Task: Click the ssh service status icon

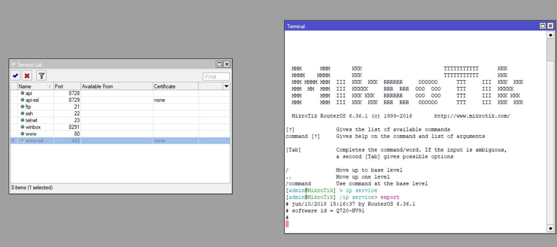Action: pos(22,113)
